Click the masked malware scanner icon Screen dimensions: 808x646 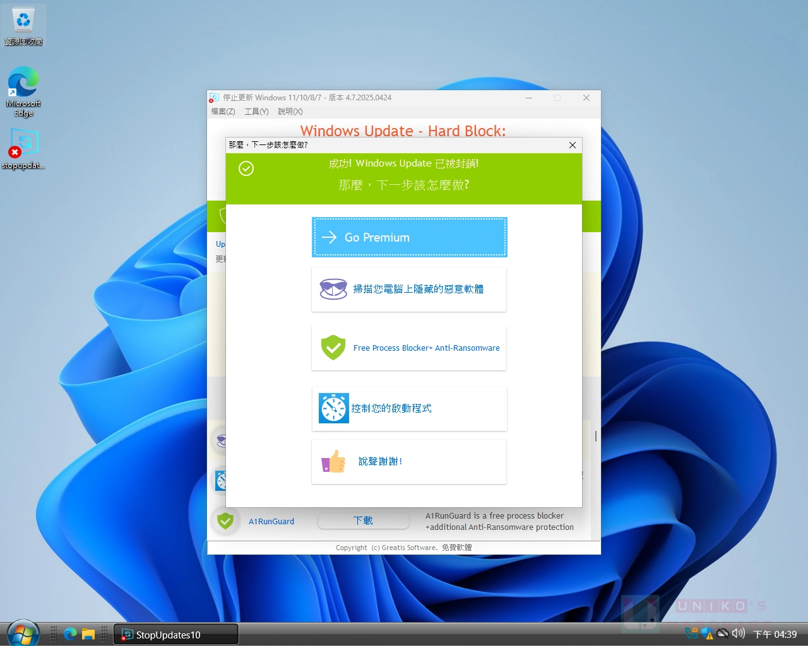pyautogui.click(x=333, y=289)
